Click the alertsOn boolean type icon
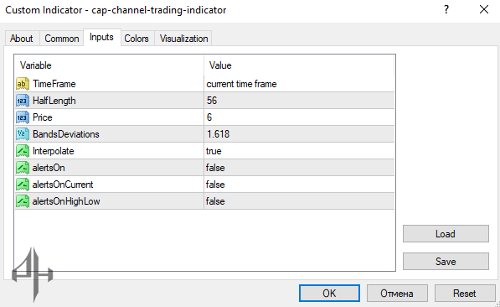Screen dimensions: 500x307 point(23,168)
